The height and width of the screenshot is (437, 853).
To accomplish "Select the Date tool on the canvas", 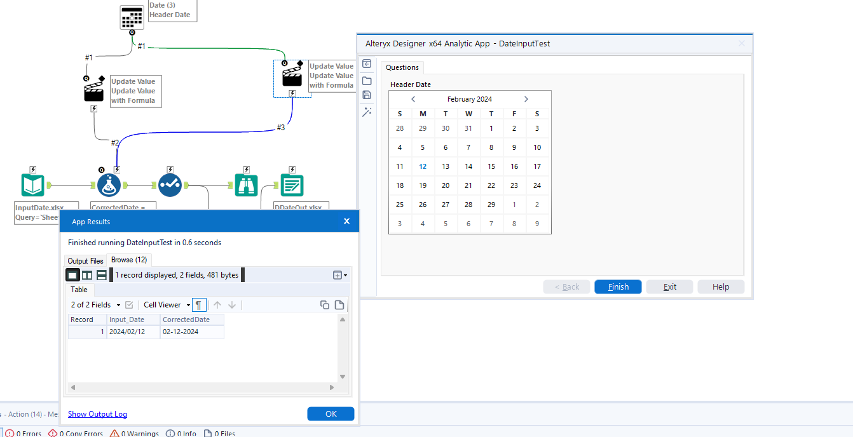I will point(132,17).
